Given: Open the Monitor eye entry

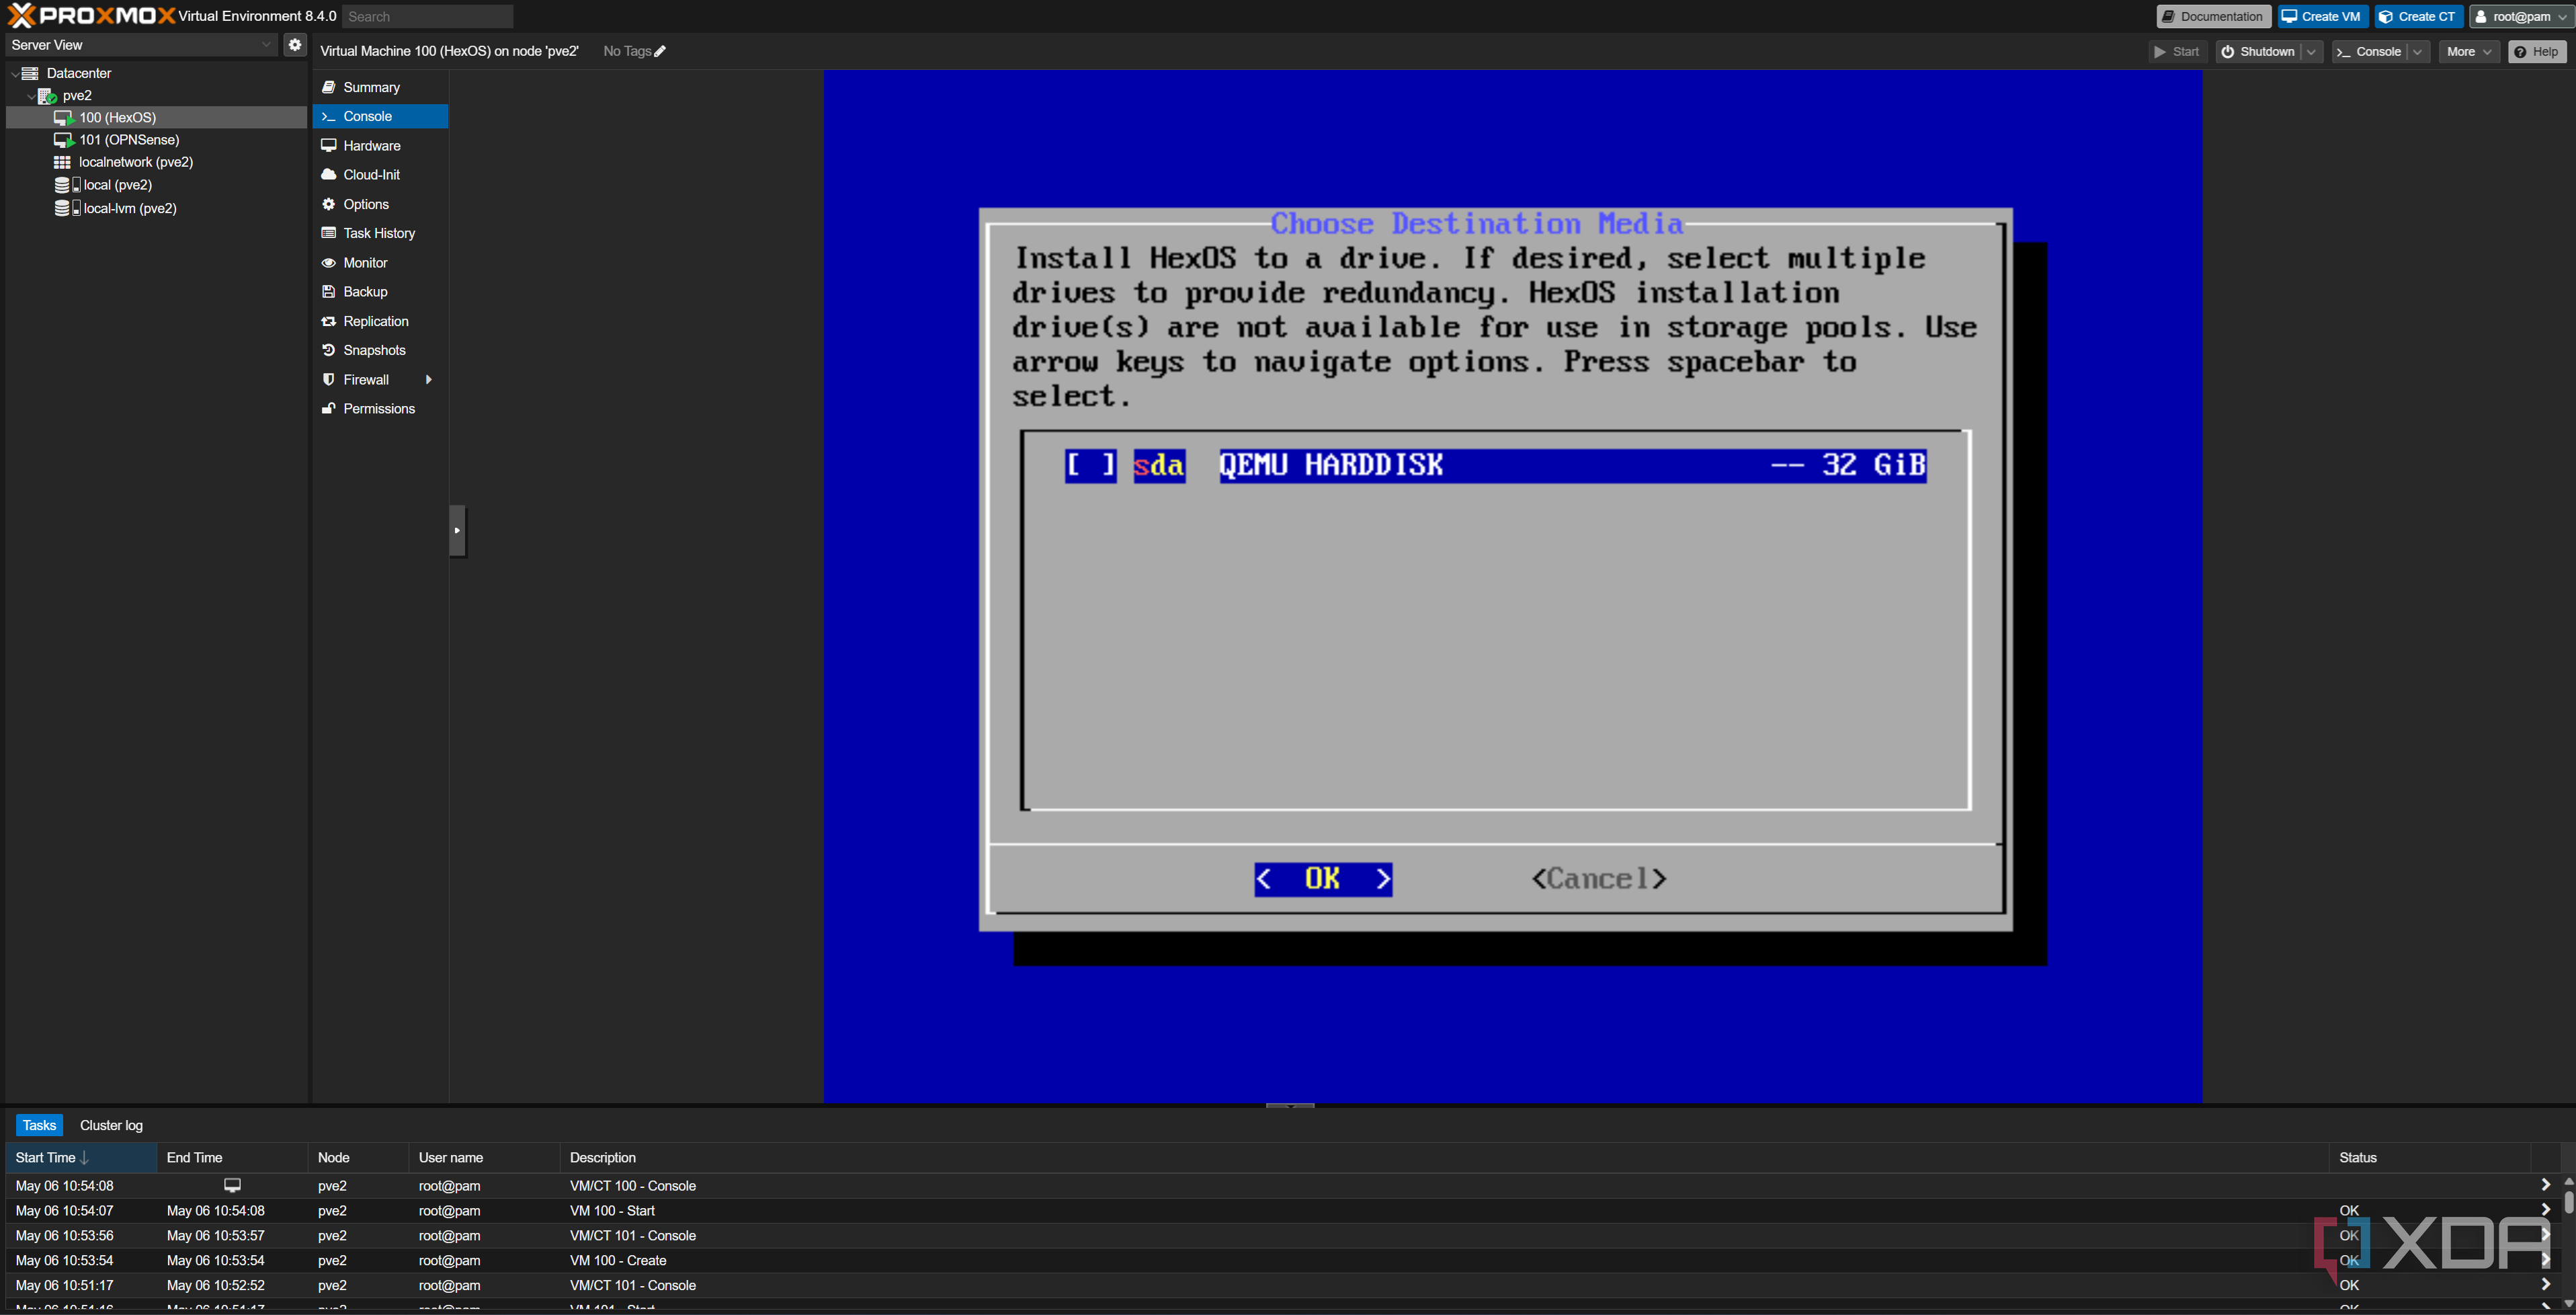Looking at the screenshot, I should (380, 263).
